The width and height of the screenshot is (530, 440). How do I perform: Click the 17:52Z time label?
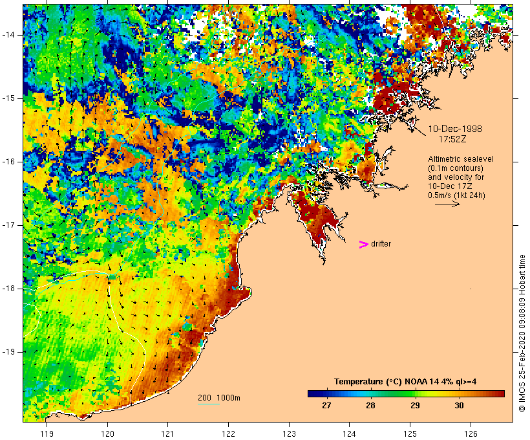click(x=453, y=138)
